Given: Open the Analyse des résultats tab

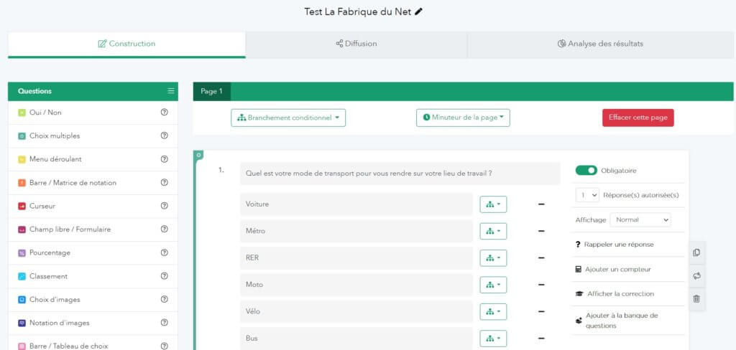Looking at the screenshot, I should (x=600, y=44).
